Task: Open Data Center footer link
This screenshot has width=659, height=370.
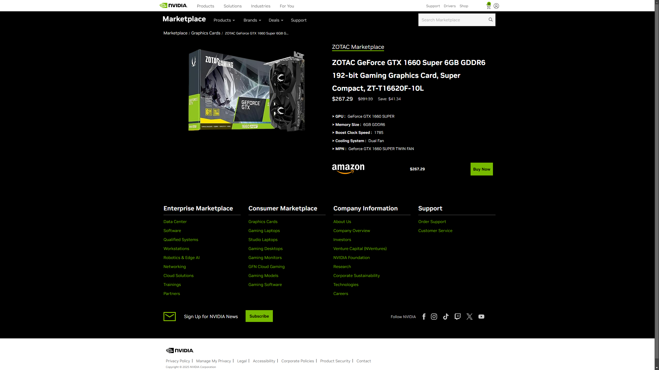Action: pyautogui.click(x=175, y=221)
